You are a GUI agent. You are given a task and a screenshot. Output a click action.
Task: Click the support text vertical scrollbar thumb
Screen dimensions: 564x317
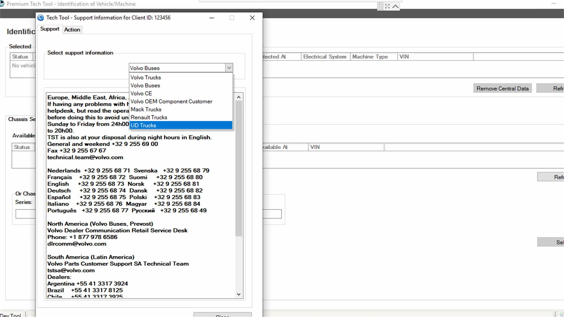pyautogui.click(x=239, y=168)
